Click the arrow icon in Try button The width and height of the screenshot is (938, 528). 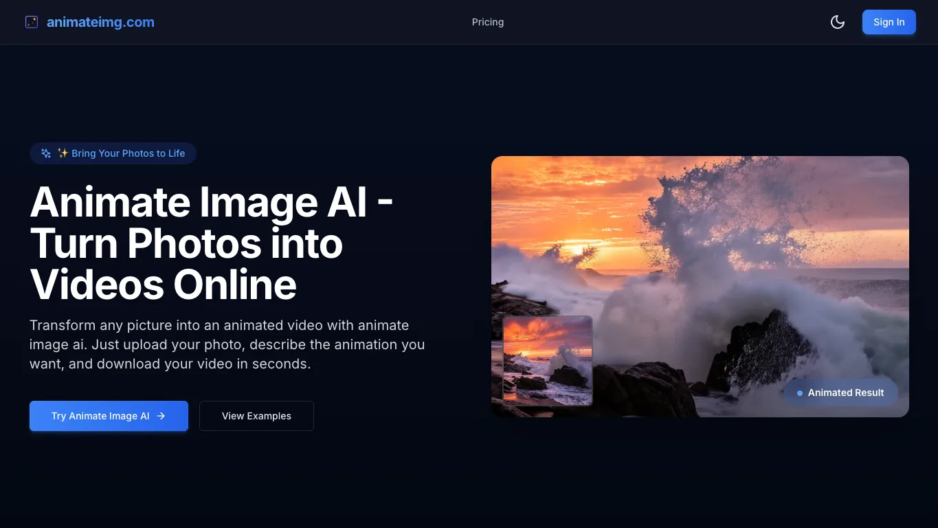click(161, 416)
